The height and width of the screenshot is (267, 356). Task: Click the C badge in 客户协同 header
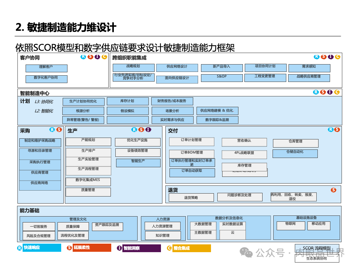(105, 57)
